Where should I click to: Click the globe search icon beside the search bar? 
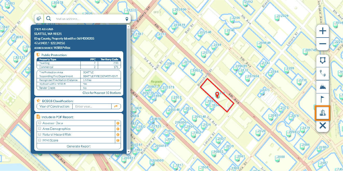tap(39, 19)
